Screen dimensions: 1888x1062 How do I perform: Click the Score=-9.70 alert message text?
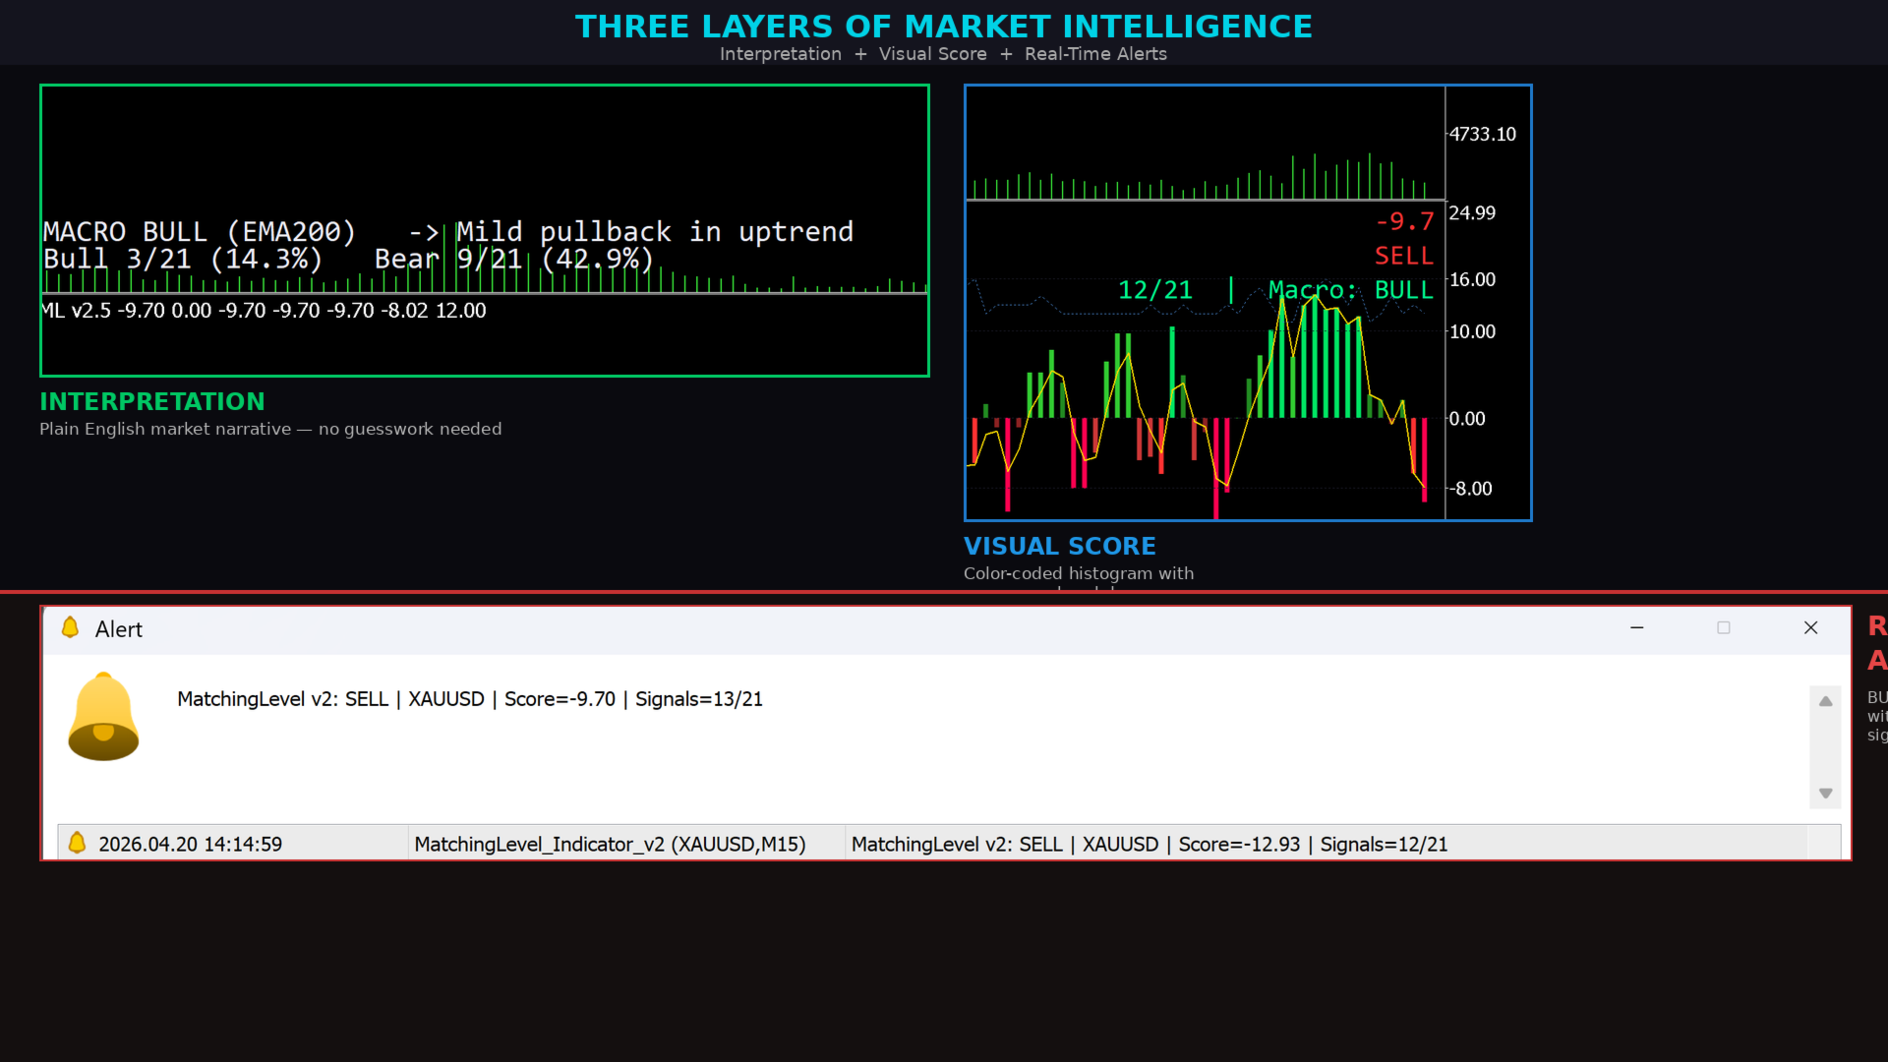pos(469,699)
